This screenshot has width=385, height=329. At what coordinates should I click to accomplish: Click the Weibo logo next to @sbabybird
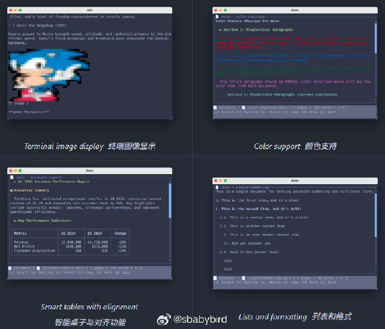[x=165, y=319]
